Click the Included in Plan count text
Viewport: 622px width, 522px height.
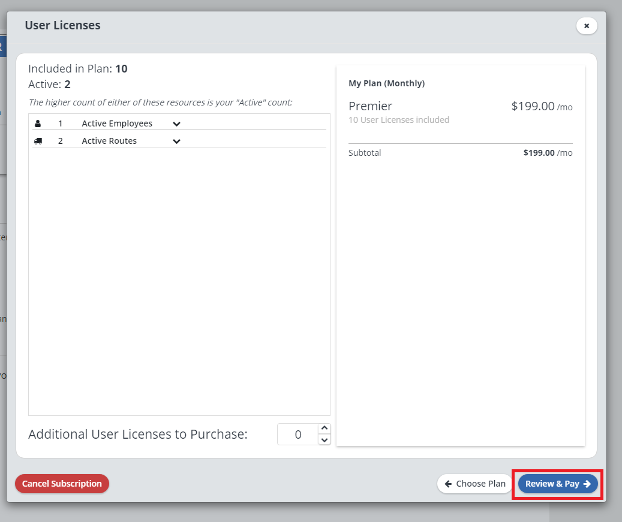coord(78,69)
